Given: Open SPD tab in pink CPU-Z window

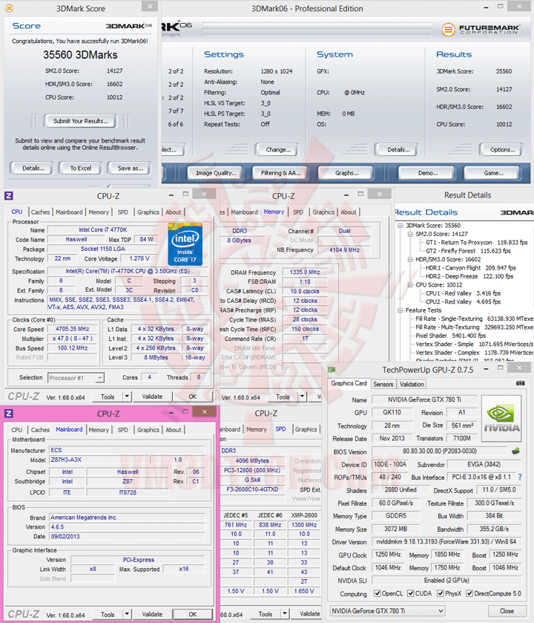Looking at the screenshot, I should [x=123, y=430].
